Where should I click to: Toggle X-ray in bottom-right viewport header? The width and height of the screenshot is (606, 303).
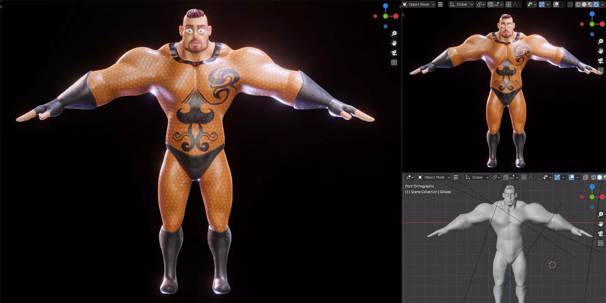point(585,177)
